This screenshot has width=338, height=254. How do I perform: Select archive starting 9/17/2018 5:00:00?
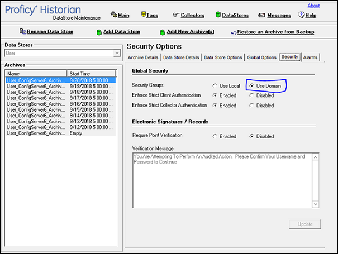tap(60, 98)
